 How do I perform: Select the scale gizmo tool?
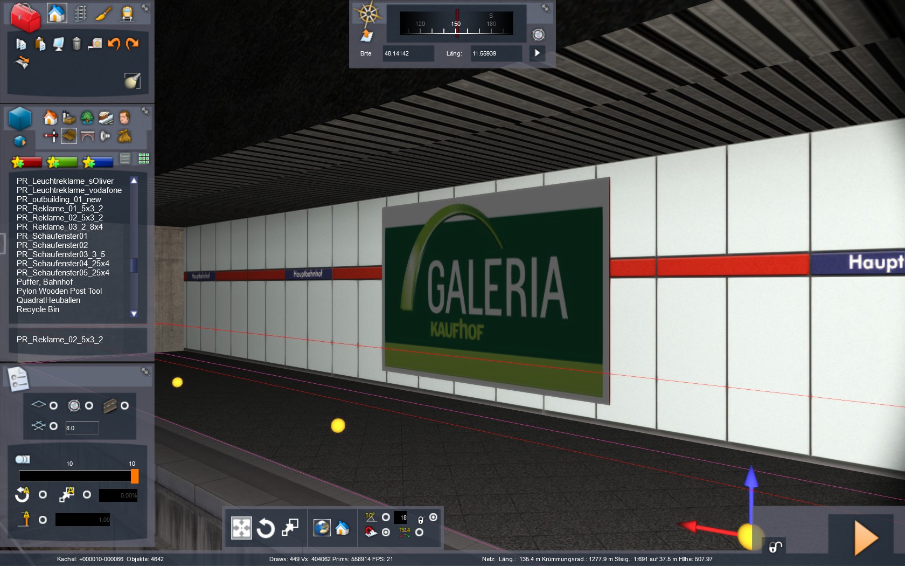click(290, 528)
